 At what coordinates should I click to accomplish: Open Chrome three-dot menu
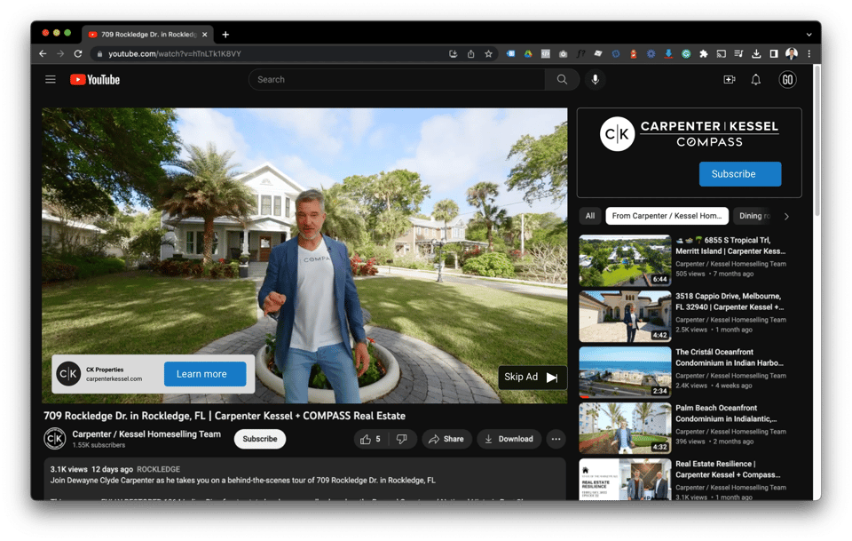click(809, 53)
